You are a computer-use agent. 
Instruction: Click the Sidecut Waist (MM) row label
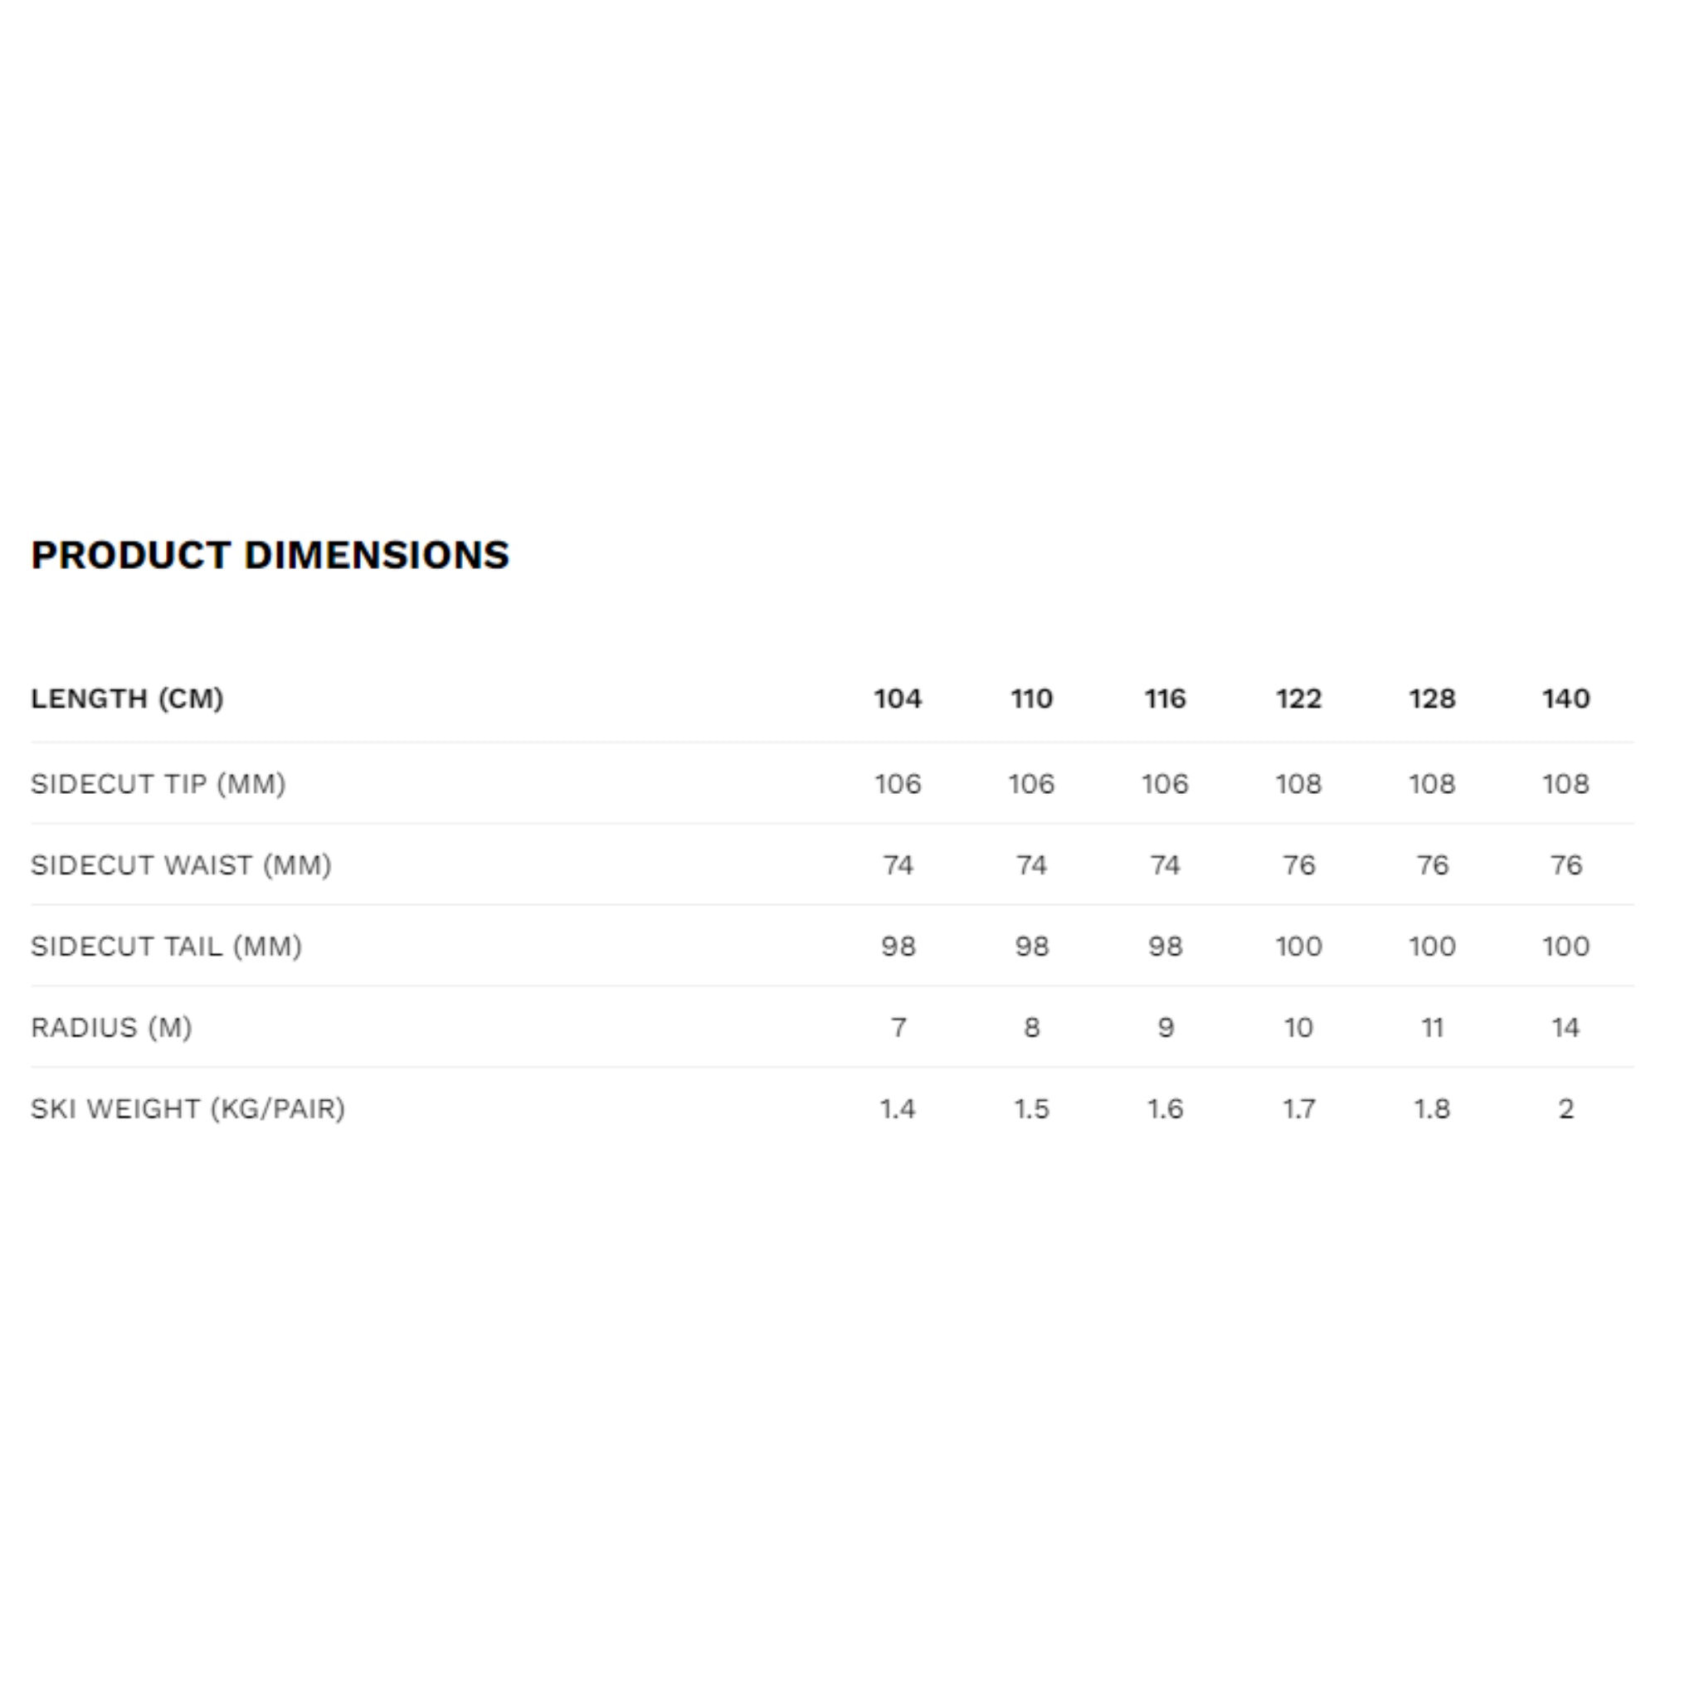point(181,864)
